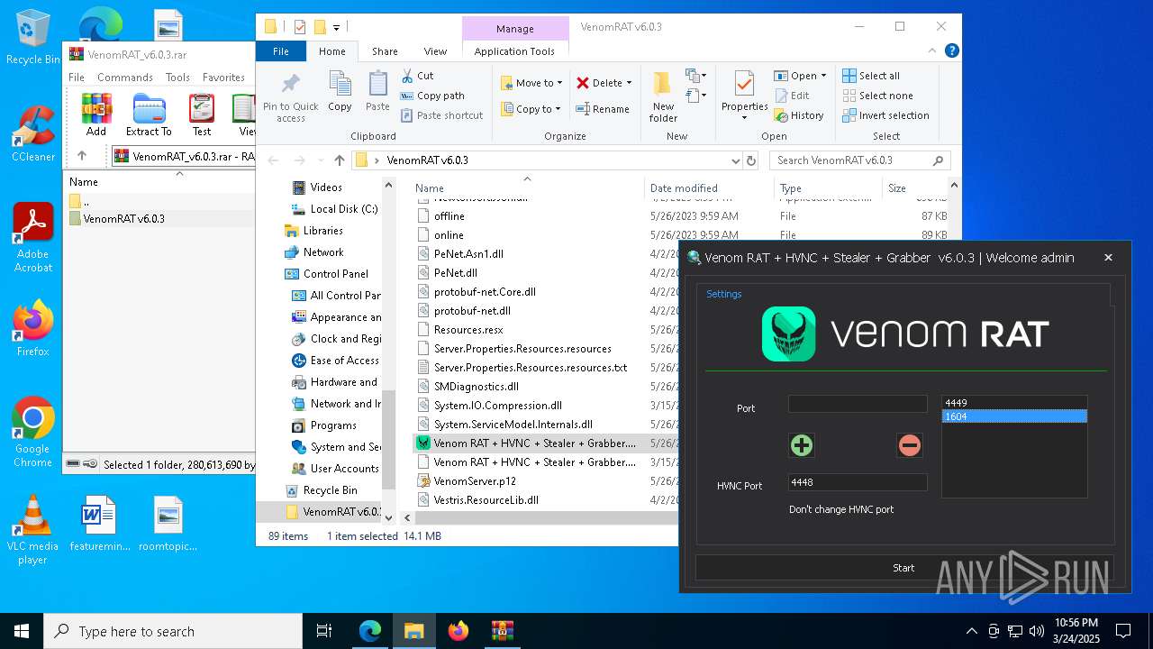Open Quick Access toolbar customize dropdown
Viewport: 1153px width, 649px height.
pyautogui.click(x=336, y=27)
